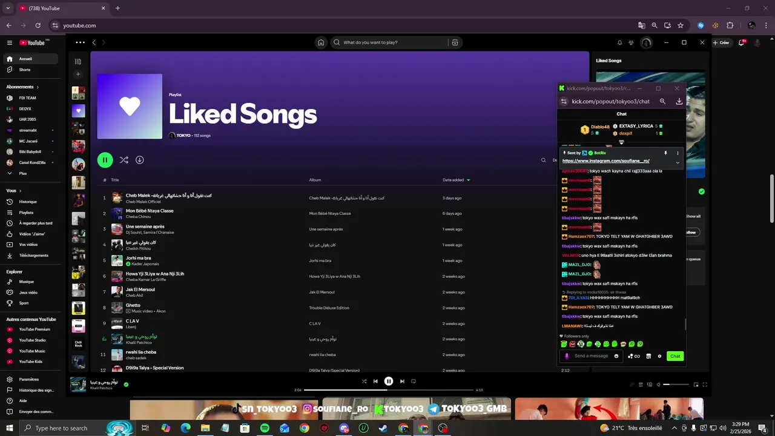Download icon in Kick popout address bar
Viewport: 775px width, 436px height.
point(679,102)
